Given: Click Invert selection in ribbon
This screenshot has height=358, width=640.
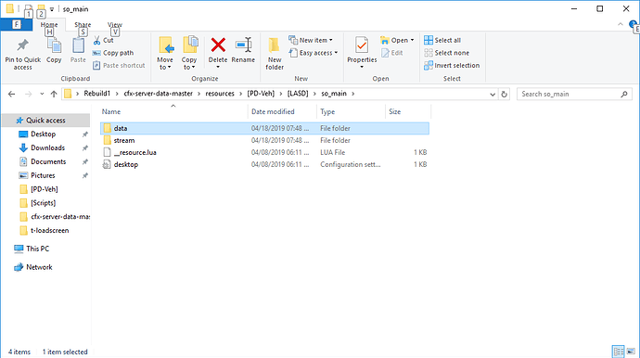Looking at the screenshot, I should coord(452,65).
